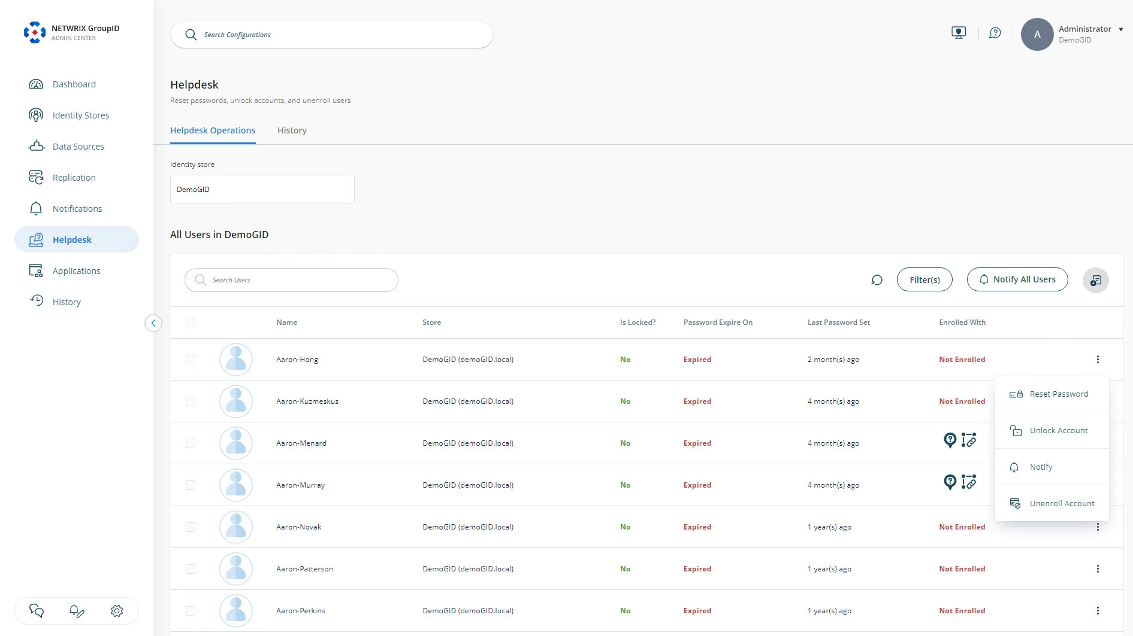Click the bell with pen icon at sidebar bottom
Screen dimensions: 1133x636
(77, 611)
